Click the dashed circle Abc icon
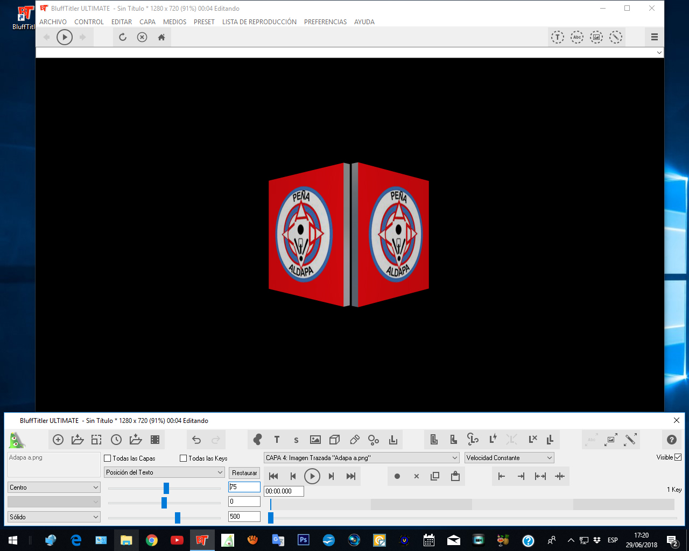Image resolution: width=689 pixels, height=551 pixels. [577, 37]
